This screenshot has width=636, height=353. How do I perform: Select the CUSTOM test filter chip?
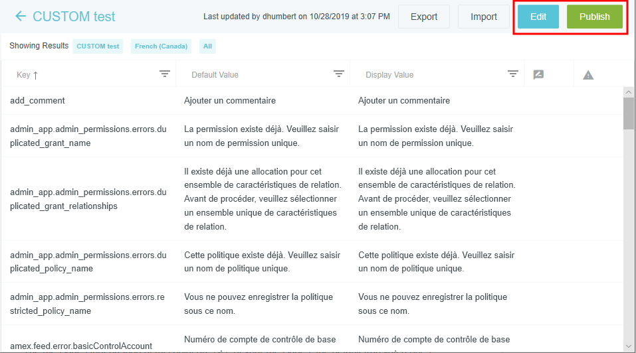(x=98, y=46)
